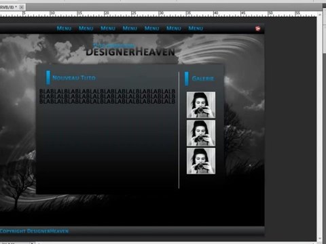Screen dimensions: 326x244
Task: Select the DesignerHeaven logo text on the canvas
Action: tap(130, 52)
